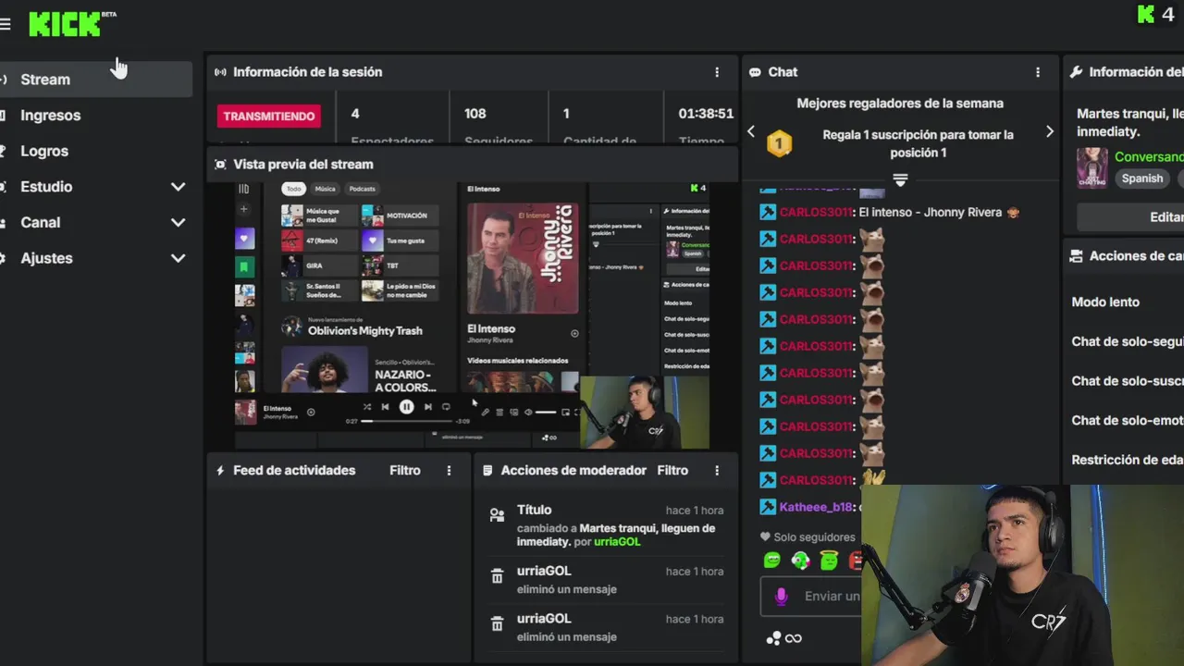Click the 108 followers count
Screen dimensions: 1184x666
pyautogui.click(x=475, y=114)
